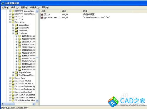The height and width of the screenshot is (109, 147).
Task: Expand the Assemblies tree node
Action: pyautogui.click(x=13, y=25)
